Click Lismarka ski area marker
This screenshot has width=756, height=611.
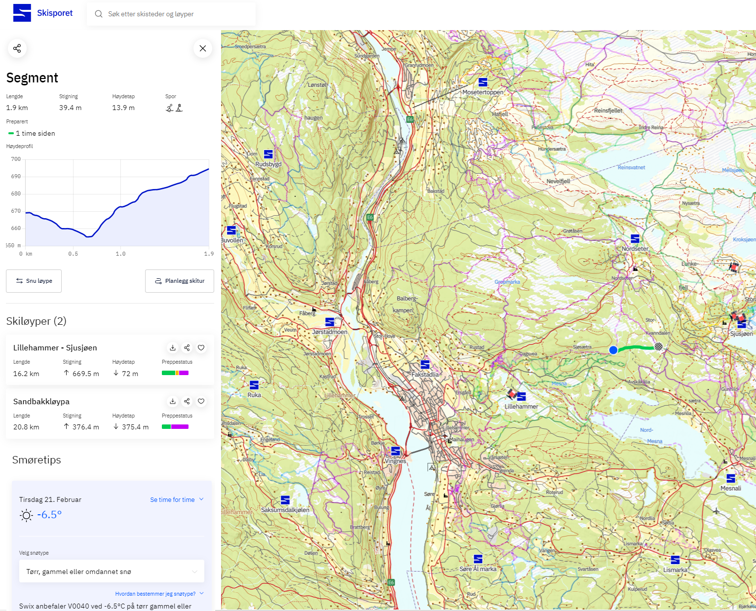point(675,560)
